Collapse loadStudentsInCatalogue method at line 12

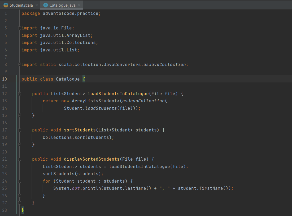pos(20,94)
